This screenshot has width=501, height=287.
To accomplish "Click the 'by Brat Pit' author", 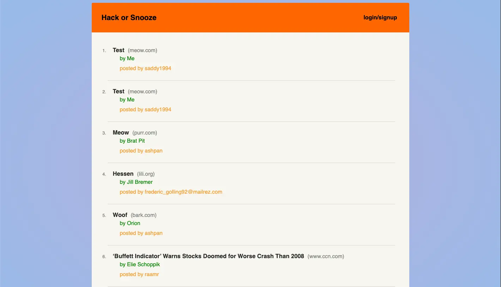I will (132, 141).
